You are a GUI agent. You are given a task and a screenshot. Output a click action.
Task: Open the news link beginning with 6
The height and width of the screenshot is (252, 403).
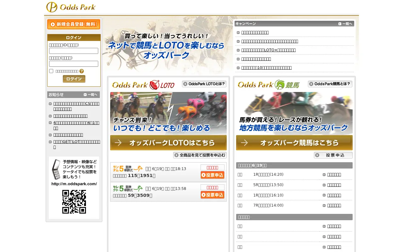click(76, 125)
